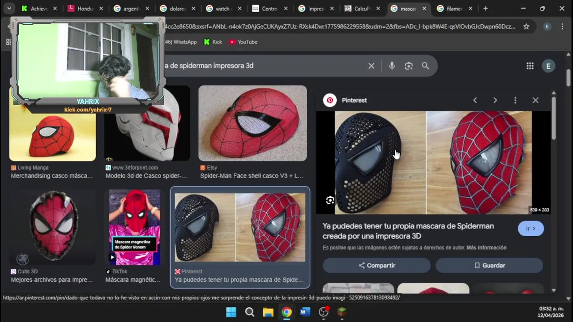Switch to the Achieve tab
Image resolution: width=573 pixels, height=322 pixels.
[x=39, y=8]
